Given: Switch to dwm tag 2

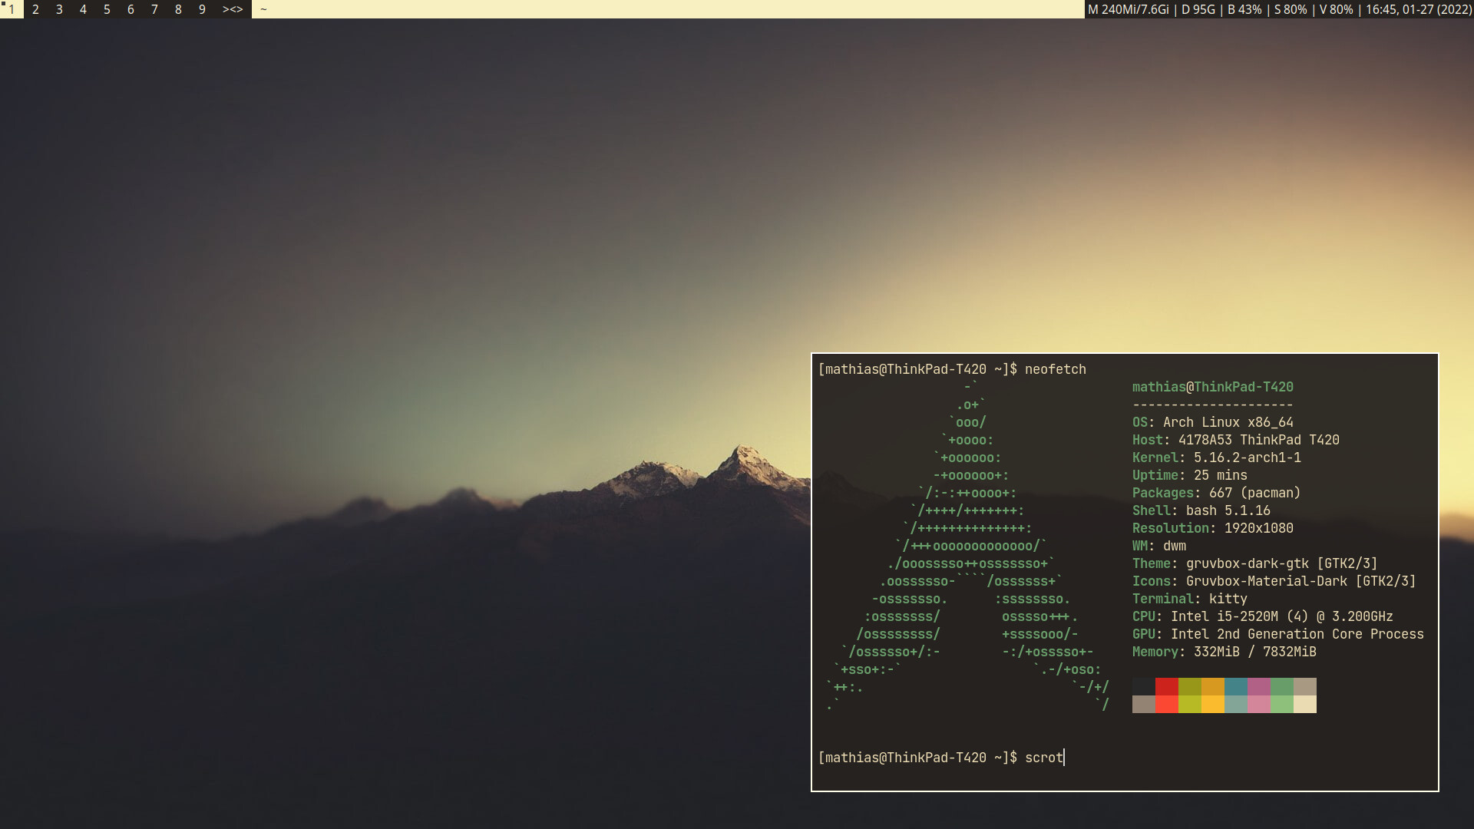Looking at the screenshot, I should pos(35,9).
